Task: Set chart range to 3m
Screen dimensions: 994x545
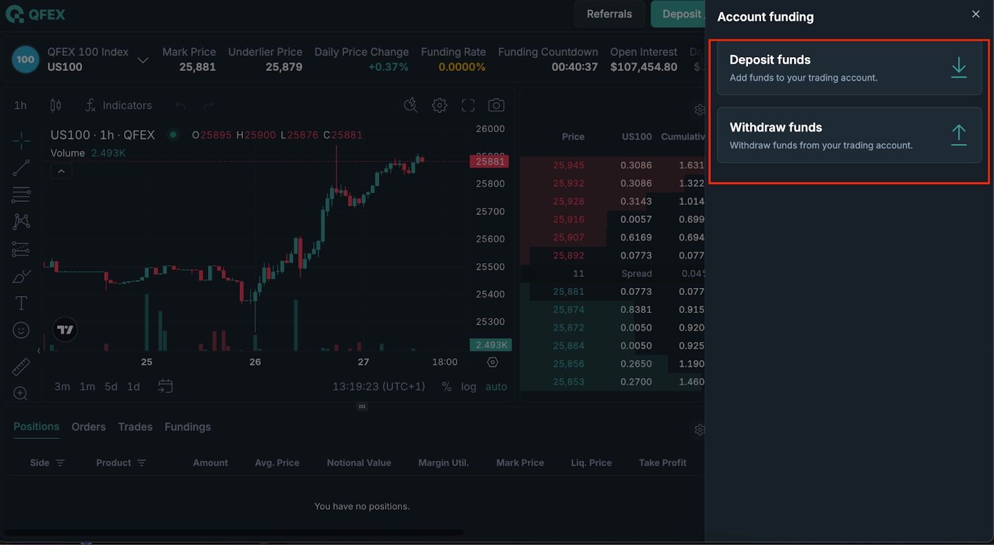Action: (x=62, y=387)
